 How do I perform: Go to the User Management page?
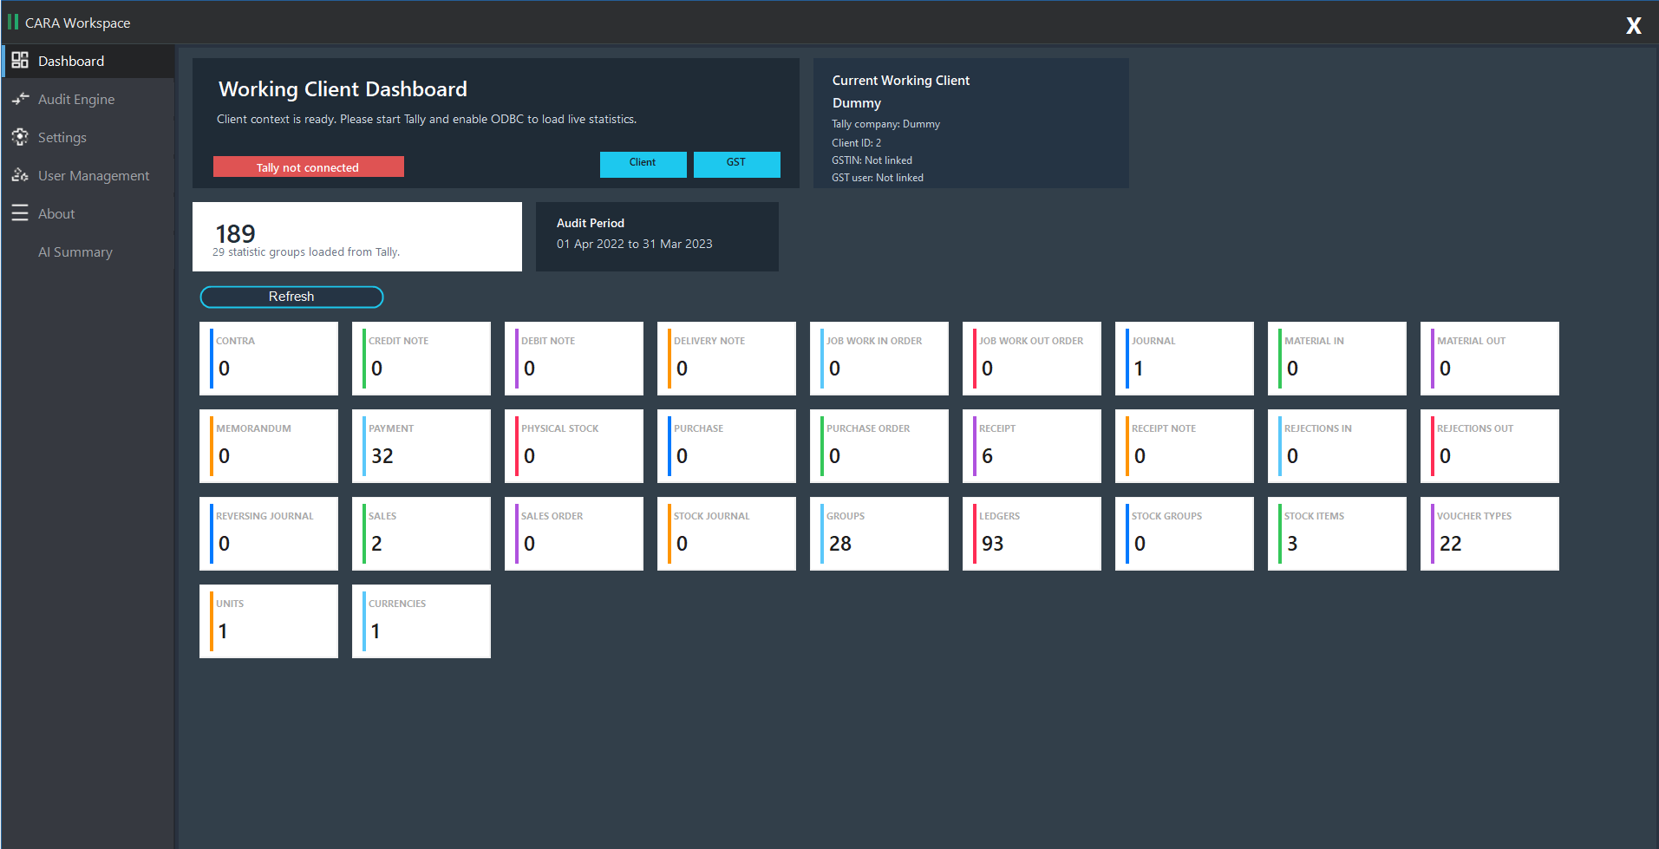pyautogui.click(x=94, y=175)
